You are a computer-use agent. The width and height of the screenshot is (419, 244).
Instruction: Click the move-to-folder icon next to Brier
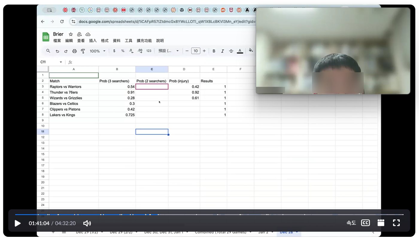coord(79,34)
